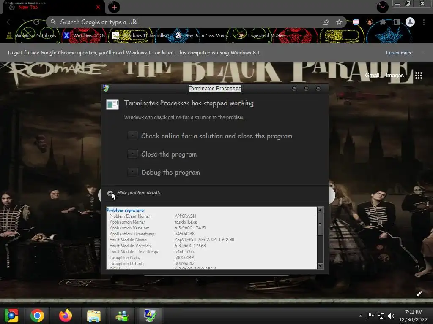Click the crashed application icon in dialog
Viewport: 433px width, 324px height.
[x=112, y=105]
